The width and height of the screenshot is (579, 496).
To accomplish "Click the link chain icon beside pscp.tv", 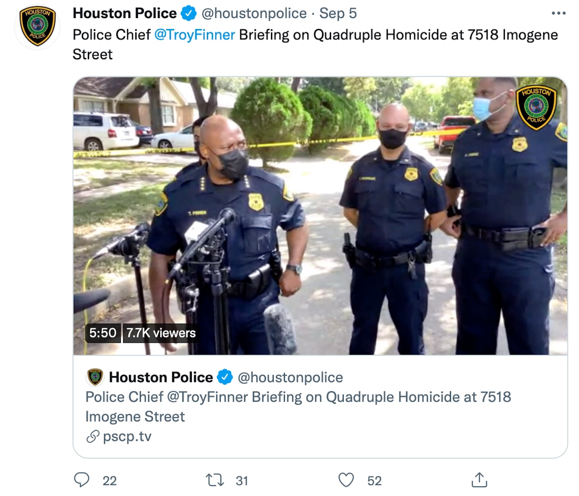I will [x=93, y=437].
